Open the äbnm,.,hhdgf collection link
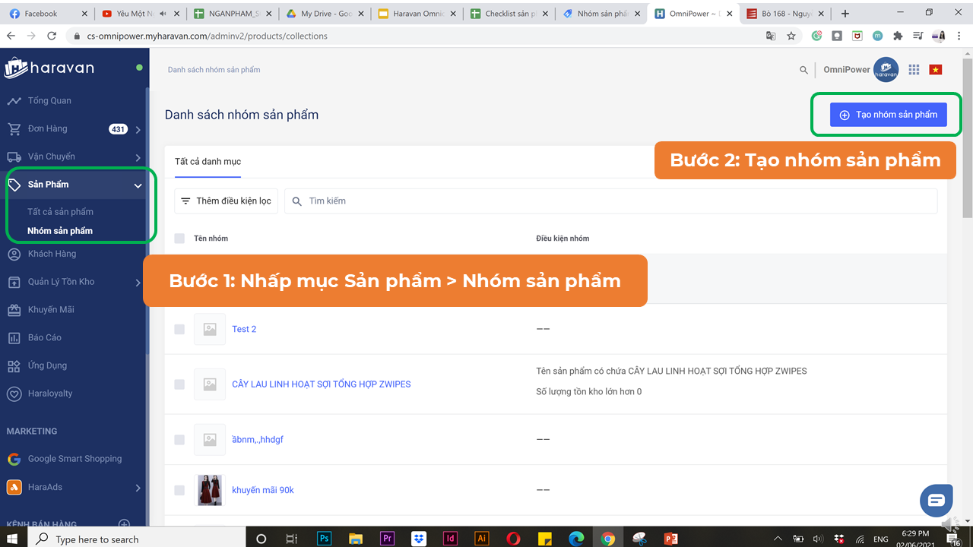Screen dimensions: 973x547 point(258,440)
